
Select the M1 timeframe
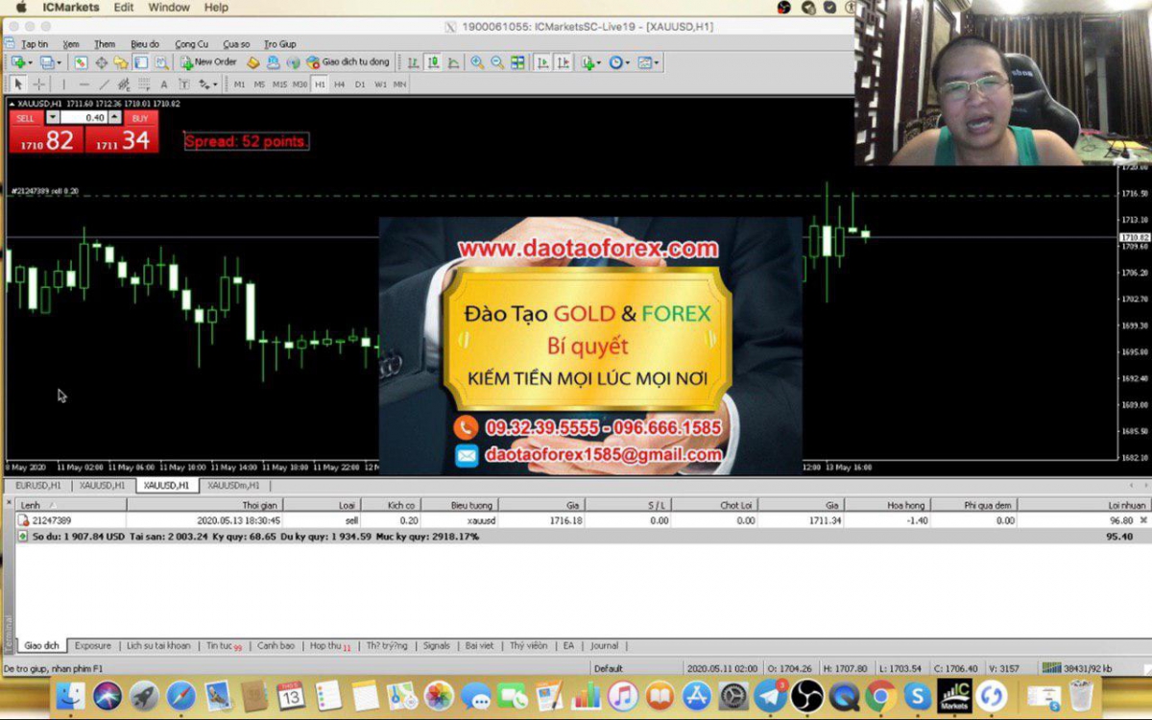[x=239, y=84]
